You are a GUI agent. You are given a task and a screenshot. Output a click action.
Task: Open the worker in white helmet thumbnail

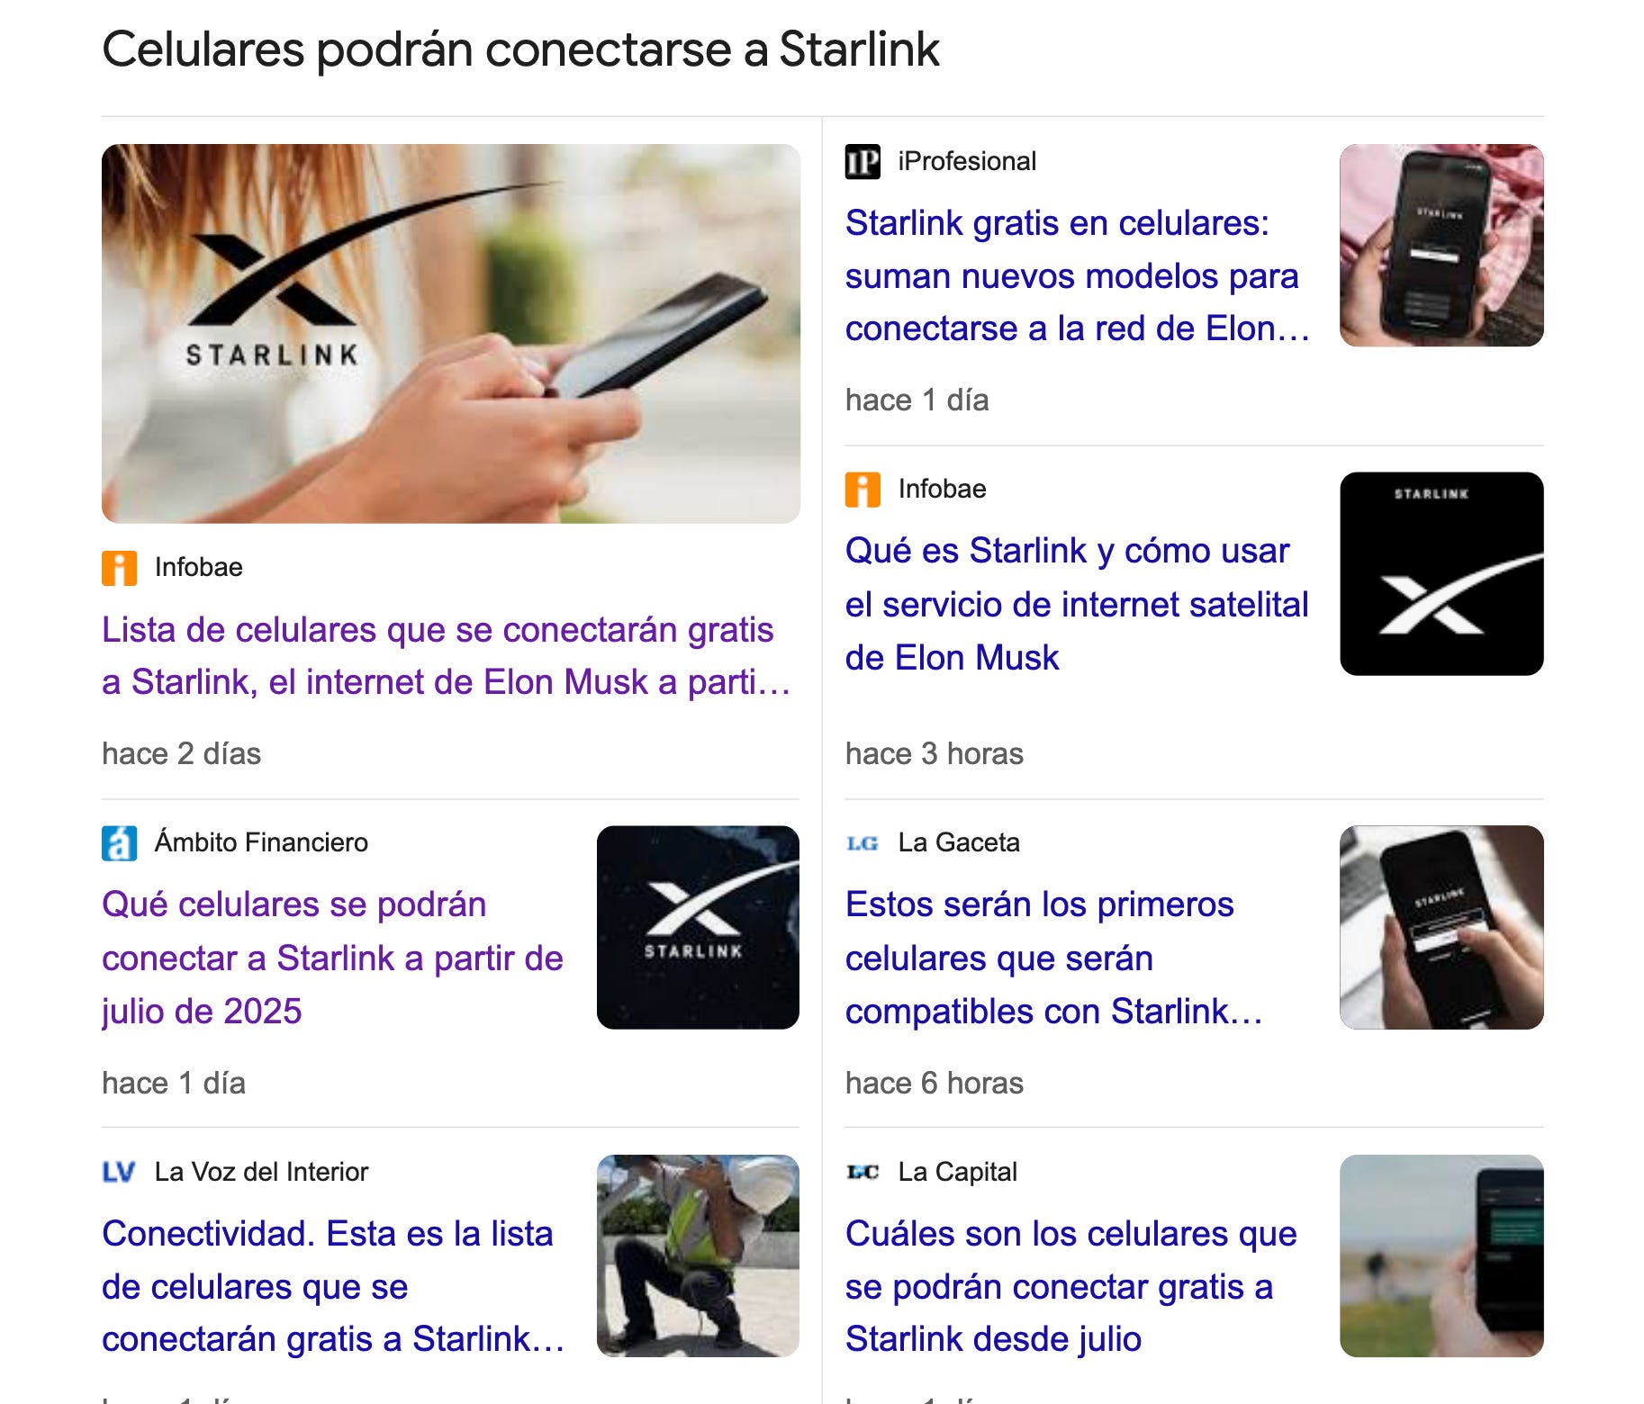pos(698,1256)
